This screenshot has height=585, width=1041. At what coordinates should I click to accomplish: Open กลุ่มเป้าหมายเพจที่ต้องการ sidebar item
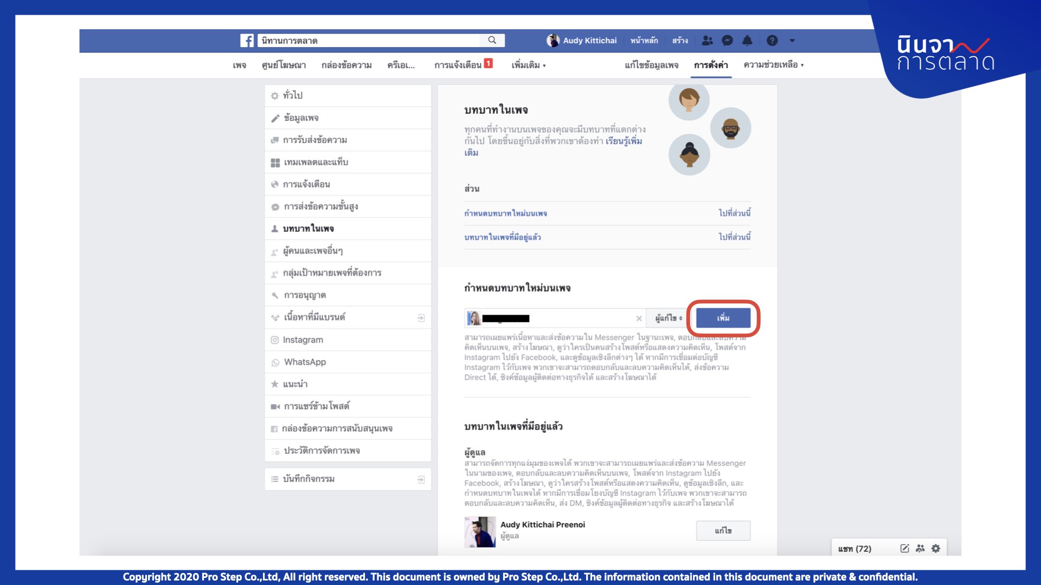click(348, 273)
